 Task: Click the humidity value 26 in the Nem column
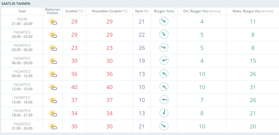[x=142, y=48]
